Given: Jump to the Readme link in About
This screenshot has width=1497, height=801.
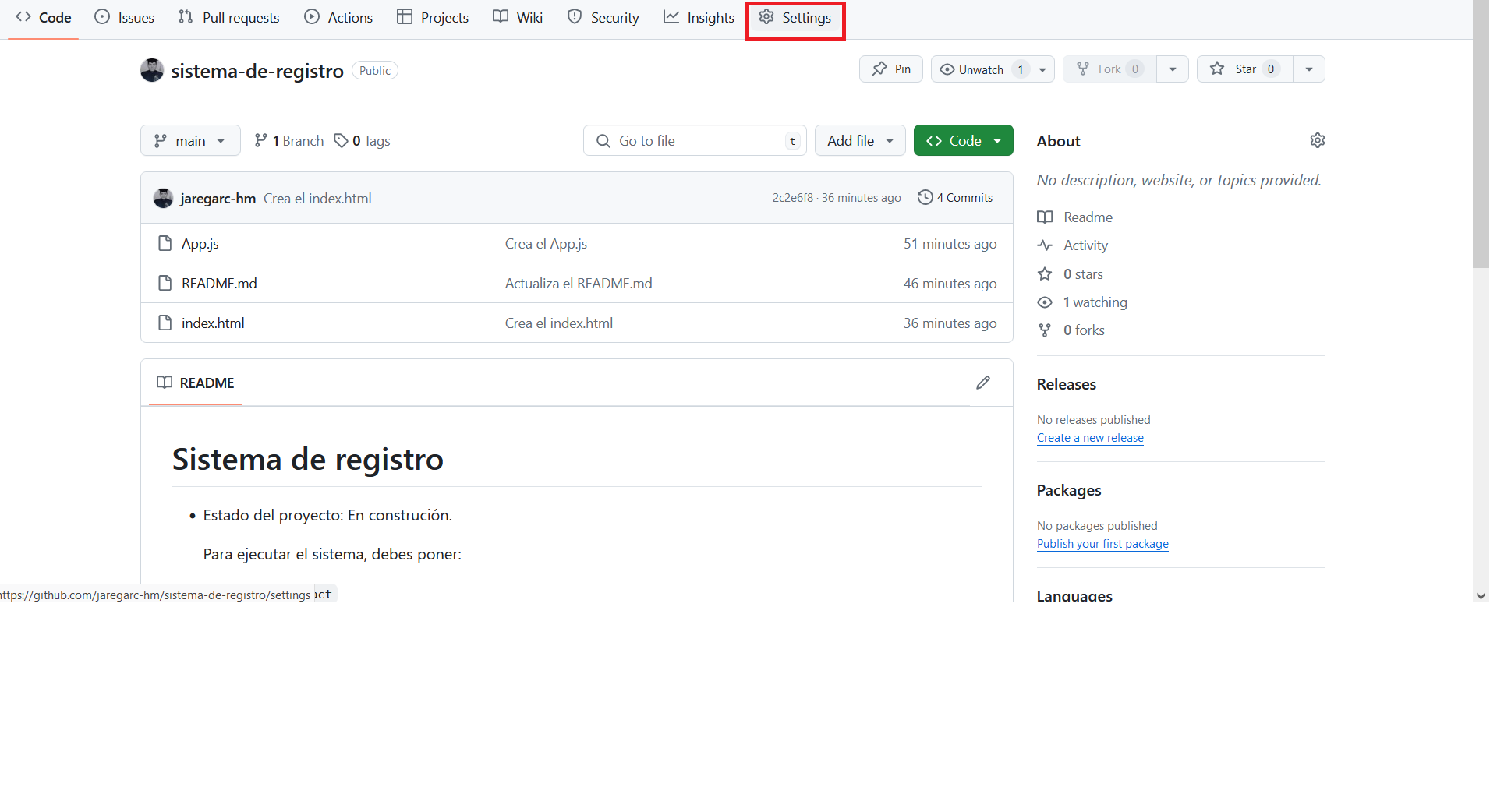Looking at the screenshot, I should (x=1074, y=217).
